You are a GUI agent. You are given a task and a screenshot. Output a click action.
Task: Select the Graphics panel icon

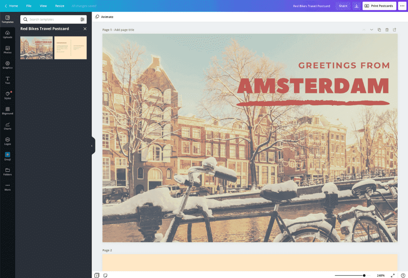[x=8, y=64]
